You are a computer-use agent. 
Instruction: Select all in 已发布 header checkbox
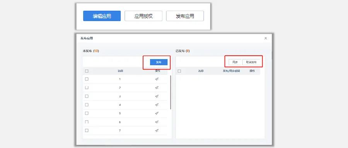coord(179,71)
